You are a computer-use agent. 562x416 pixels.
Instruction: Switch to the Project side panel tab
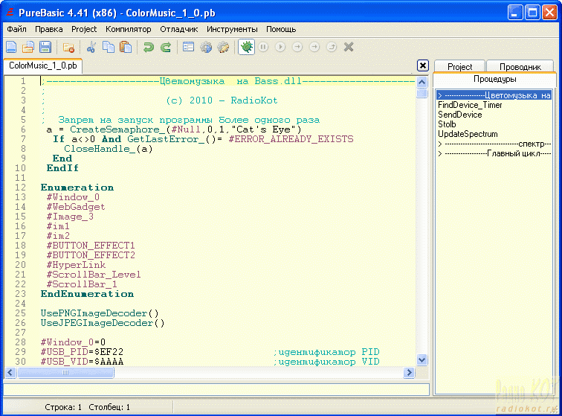coord(459,67)
